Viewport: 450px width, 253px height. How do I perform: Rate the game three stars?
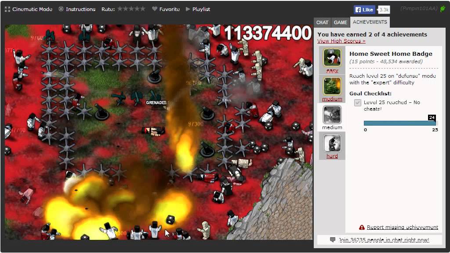131,9
